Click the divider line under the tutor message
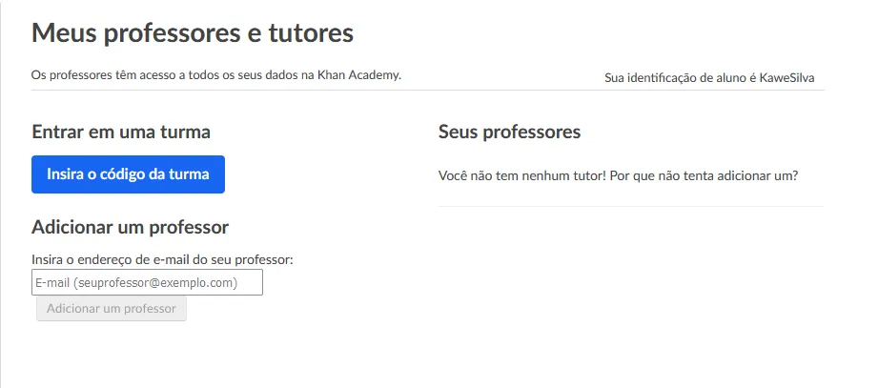 tap(630, 206)
